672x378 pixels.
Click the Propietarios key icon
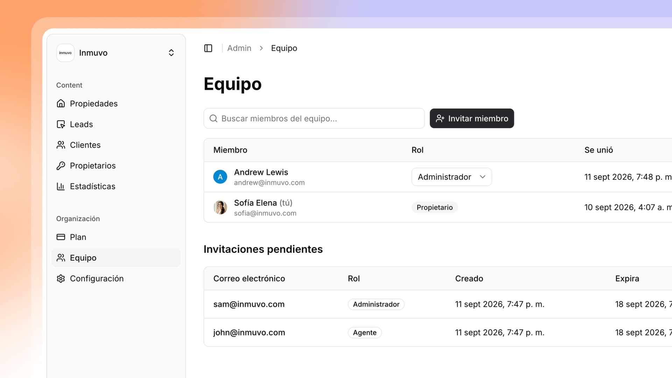click(x=61, y=166)
